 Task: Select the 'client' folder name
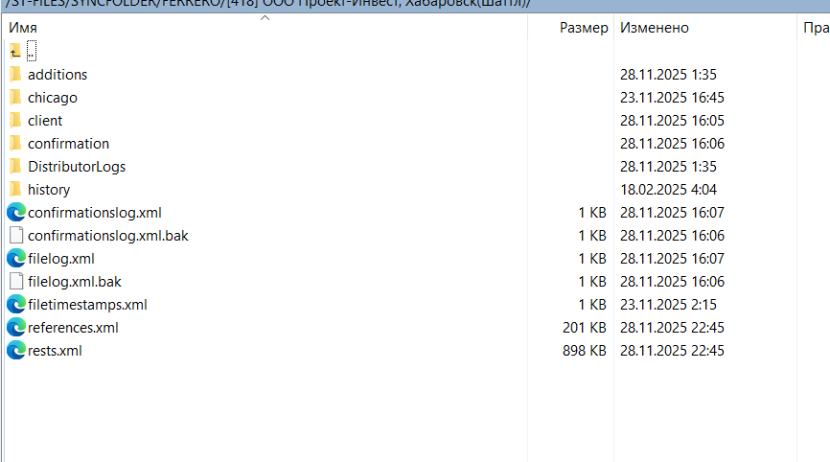point(45,121)
